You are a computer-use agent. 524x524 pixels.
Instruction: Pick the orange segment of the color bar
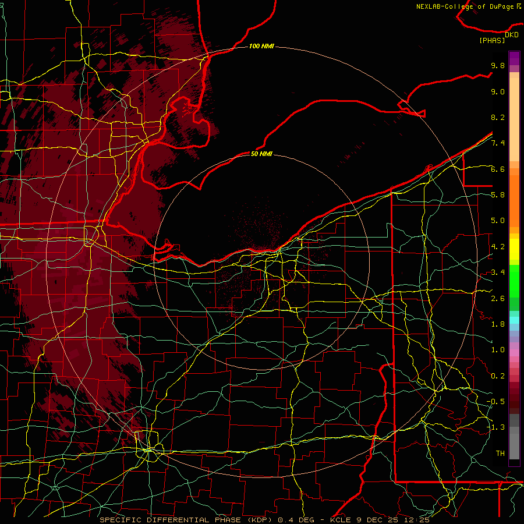[514, 200]
